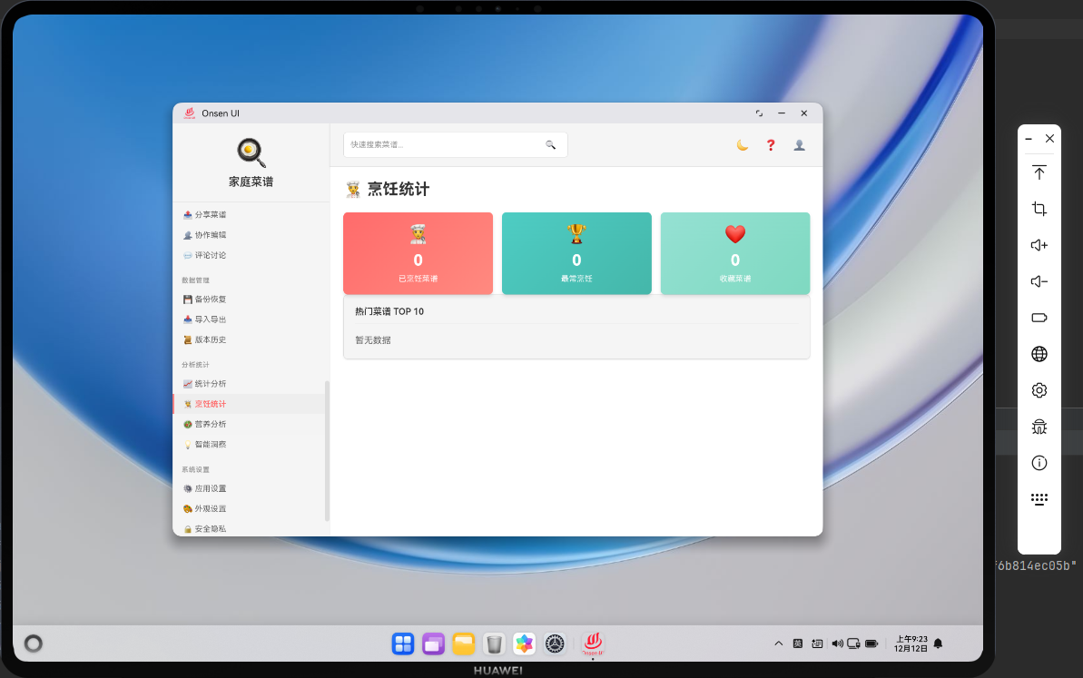This screenshot has height=678, width=1083.
Task: Open the volume control in tray
Action: pyautogui.click(x=837, y=644)
